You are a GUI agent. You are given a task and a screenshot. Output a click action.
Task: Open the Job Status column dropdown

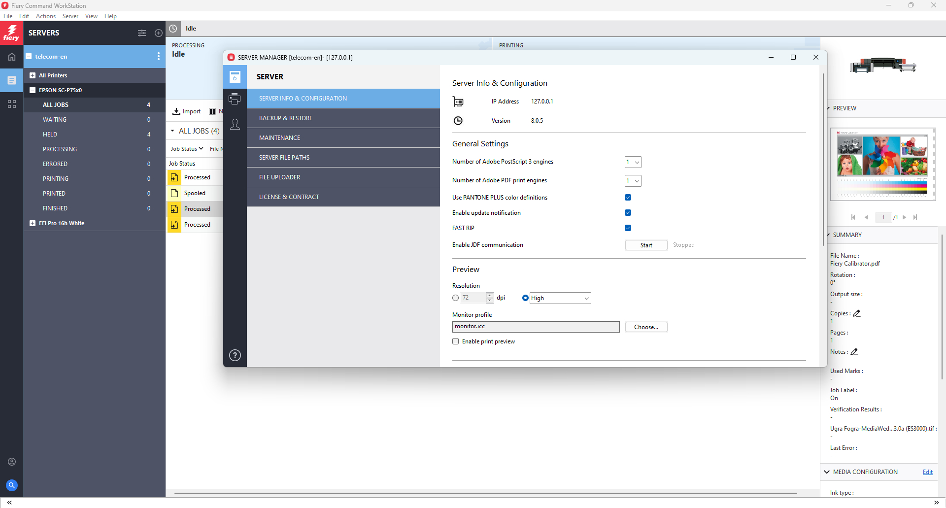tap(187, 149)
